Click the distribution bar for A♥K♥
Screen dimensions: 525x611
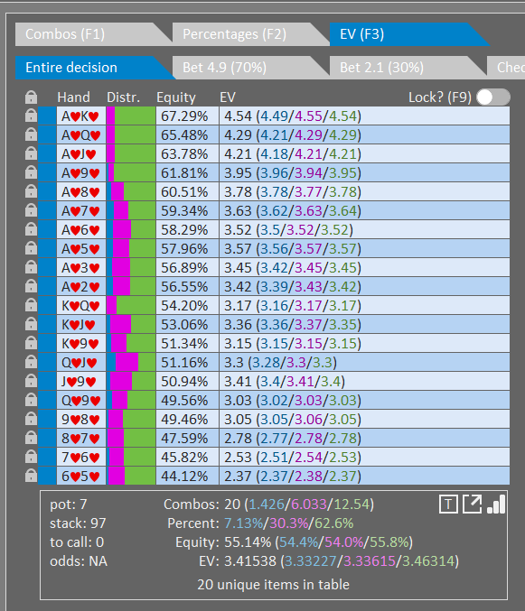pyautogui.click(x=131, y=116)
